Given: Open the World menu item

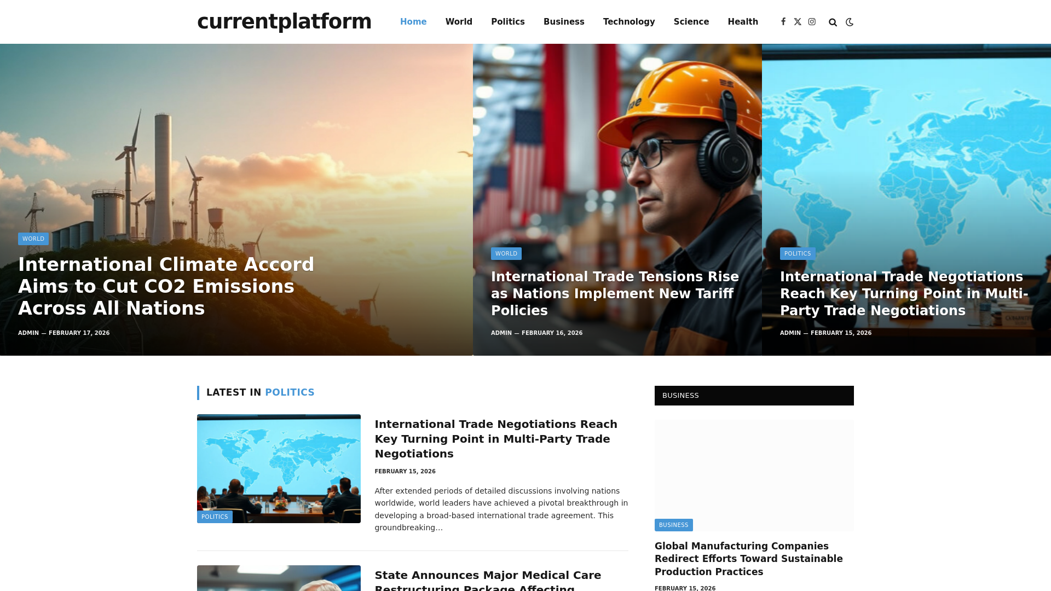Looking at the screenshot, I should [459, 22].
